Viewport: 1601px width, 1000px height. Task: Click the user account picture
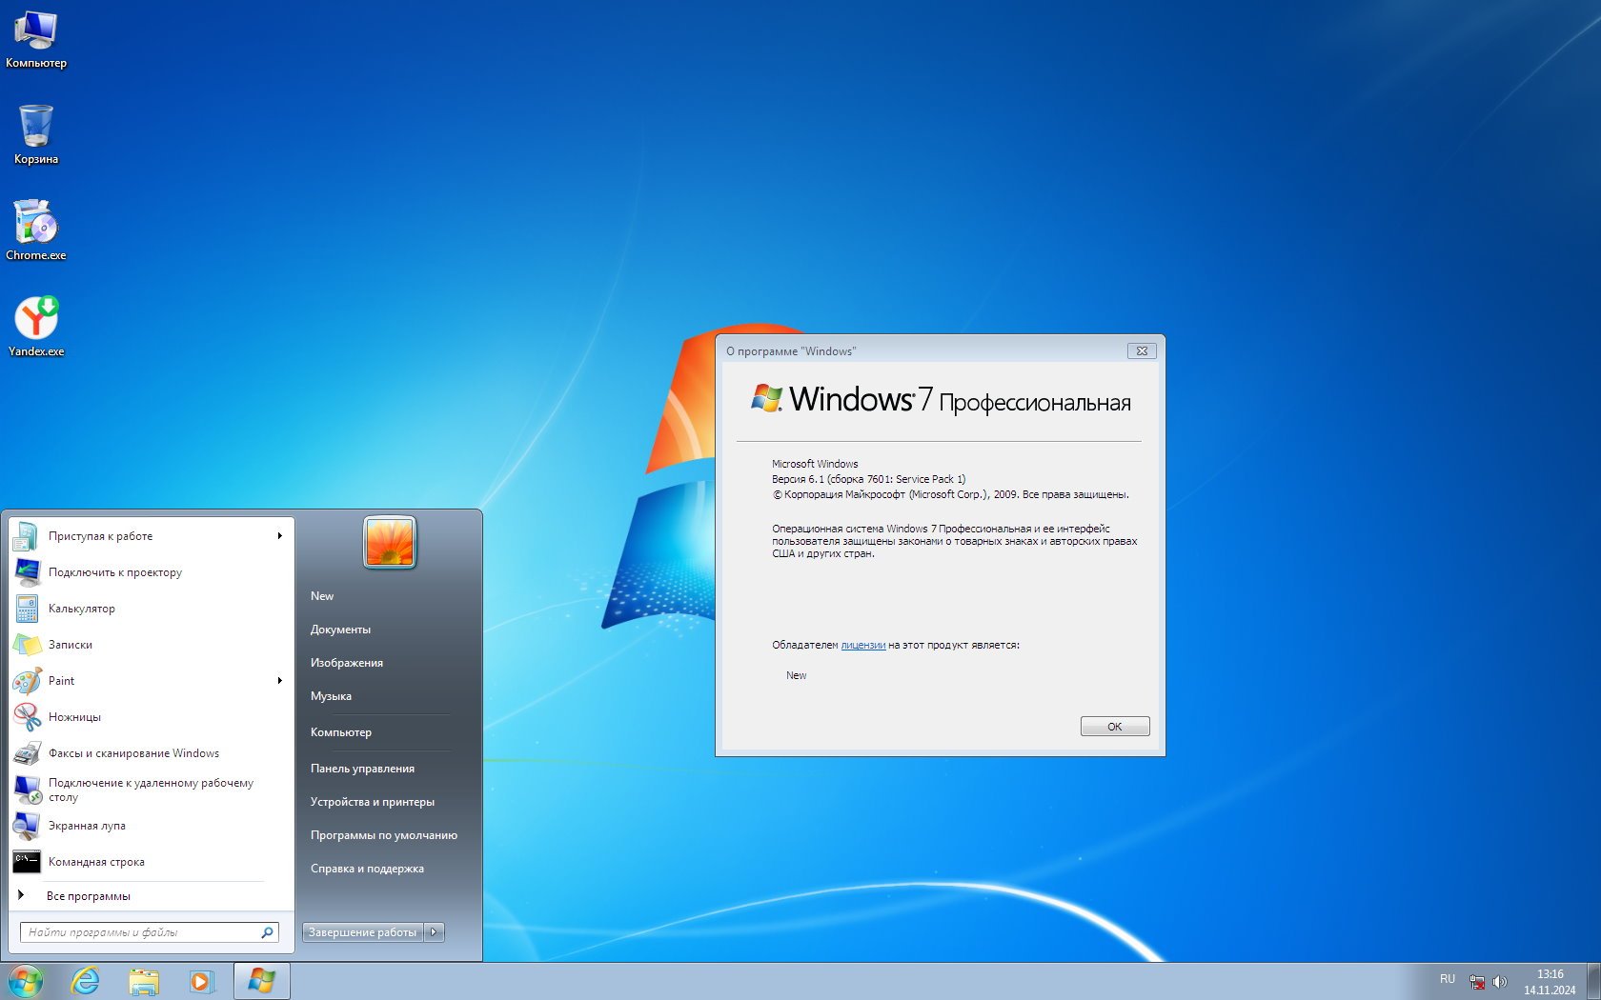390,542
